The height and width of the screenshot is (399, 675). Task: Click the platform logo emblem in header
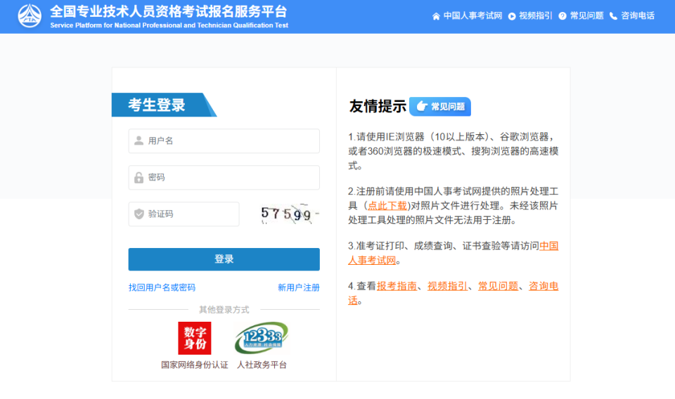pos(30,16)
